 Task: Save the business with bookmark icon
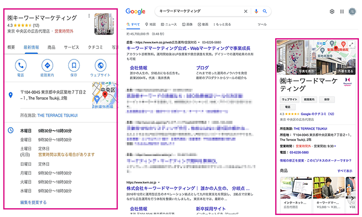point(74,66)
